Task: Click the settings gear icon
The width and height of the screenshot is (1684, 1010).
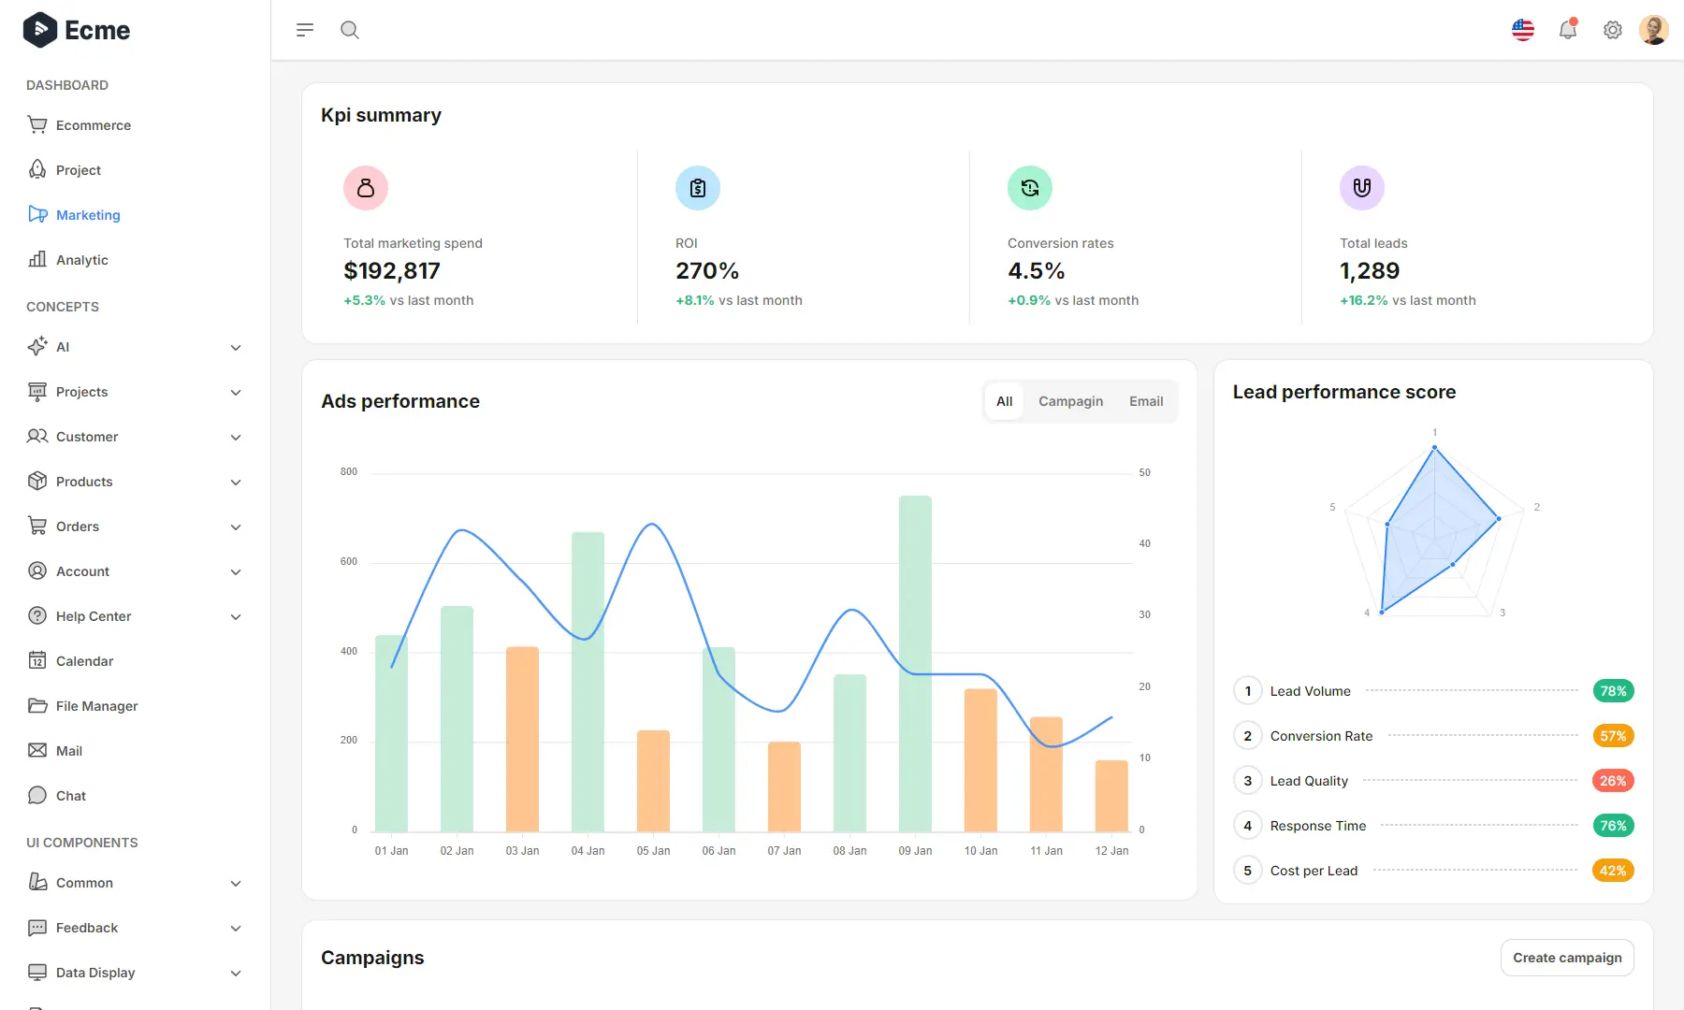Action: pyautogui.click(x=1612, y=29)
